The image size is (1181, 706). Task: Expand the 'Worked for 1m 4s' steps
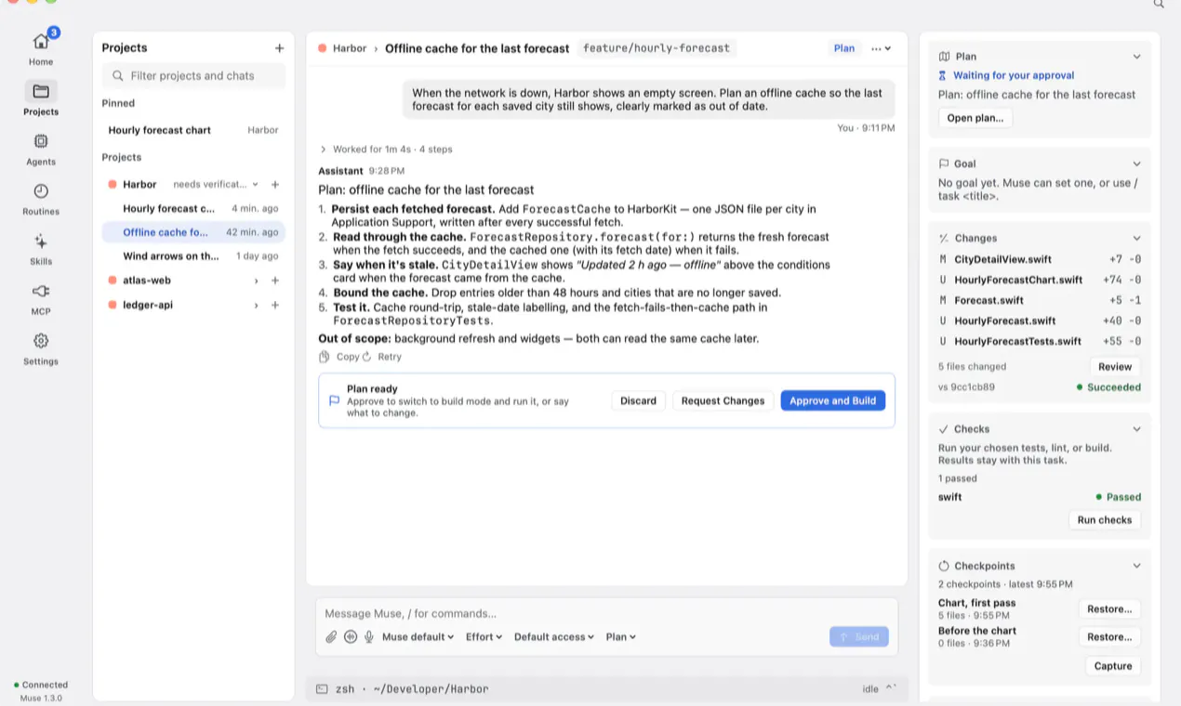point(386,149)
